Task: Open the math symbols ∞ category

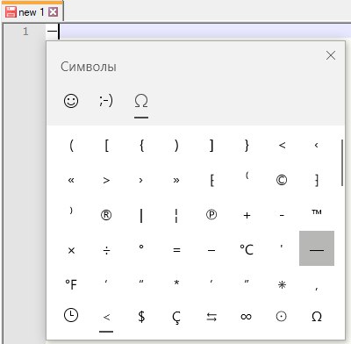Action: coord(247,317)
